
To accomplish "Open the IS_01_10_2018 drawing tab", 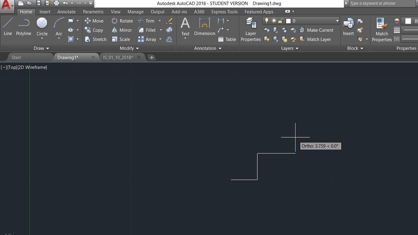I will tap(118, 57).
